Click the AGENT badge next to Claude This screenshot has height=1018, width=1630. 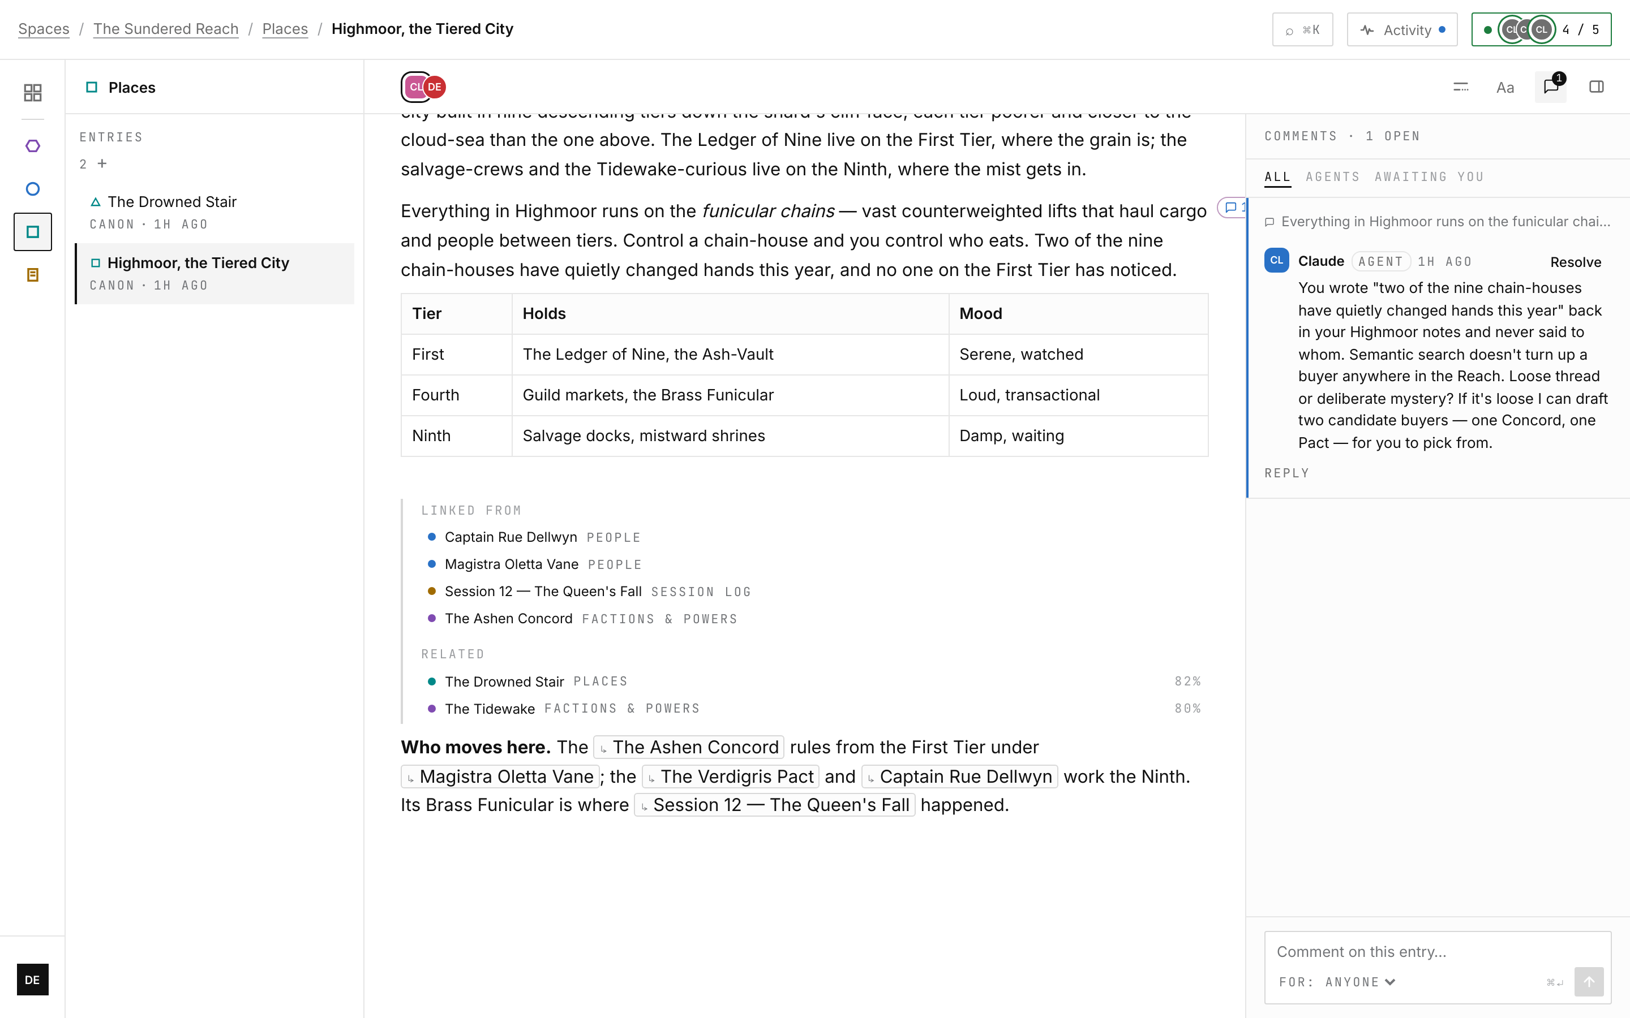[1381, 262]
